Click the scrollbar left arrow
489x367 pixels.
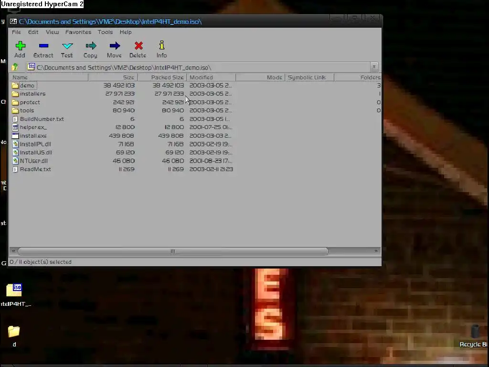point(13,251)
